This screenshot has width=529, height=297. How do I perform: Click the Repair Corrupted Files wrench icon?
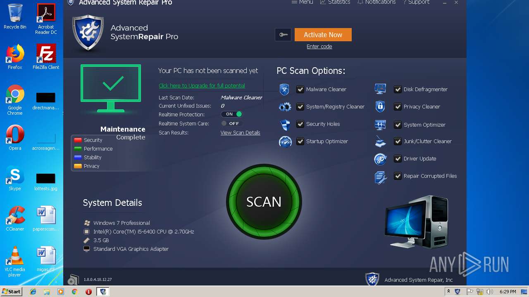(x=381, y=177)
